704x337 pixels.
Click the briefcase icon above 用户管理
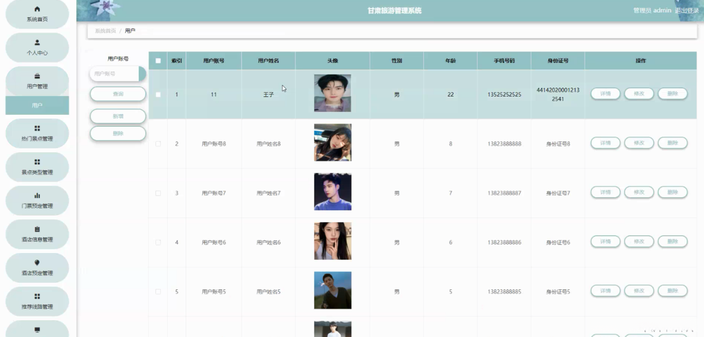tap(37, 76)
